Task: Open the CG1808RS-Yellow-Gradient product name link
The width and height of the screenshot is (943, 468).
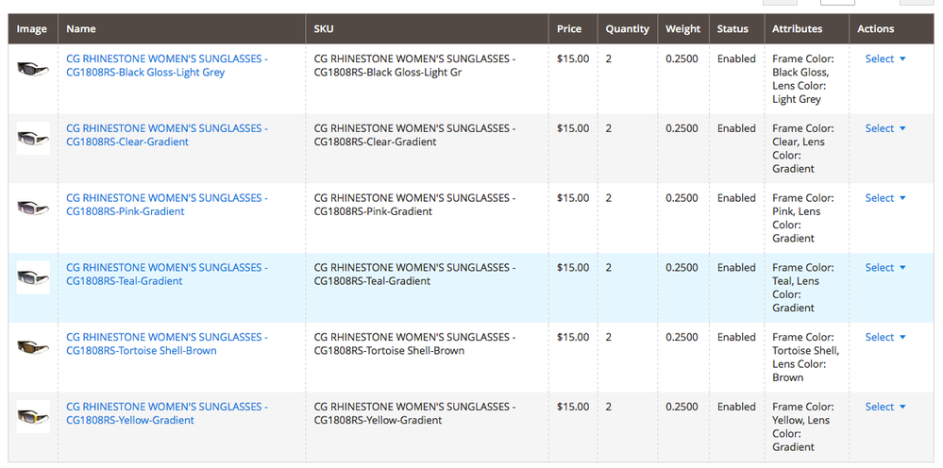Action: coord(166,413)
